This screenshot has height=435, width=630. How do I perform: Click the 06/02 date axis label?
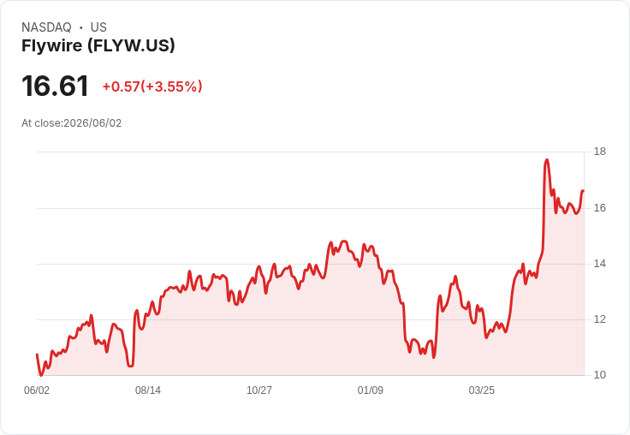pyautogui.click(x=37, y=390)
